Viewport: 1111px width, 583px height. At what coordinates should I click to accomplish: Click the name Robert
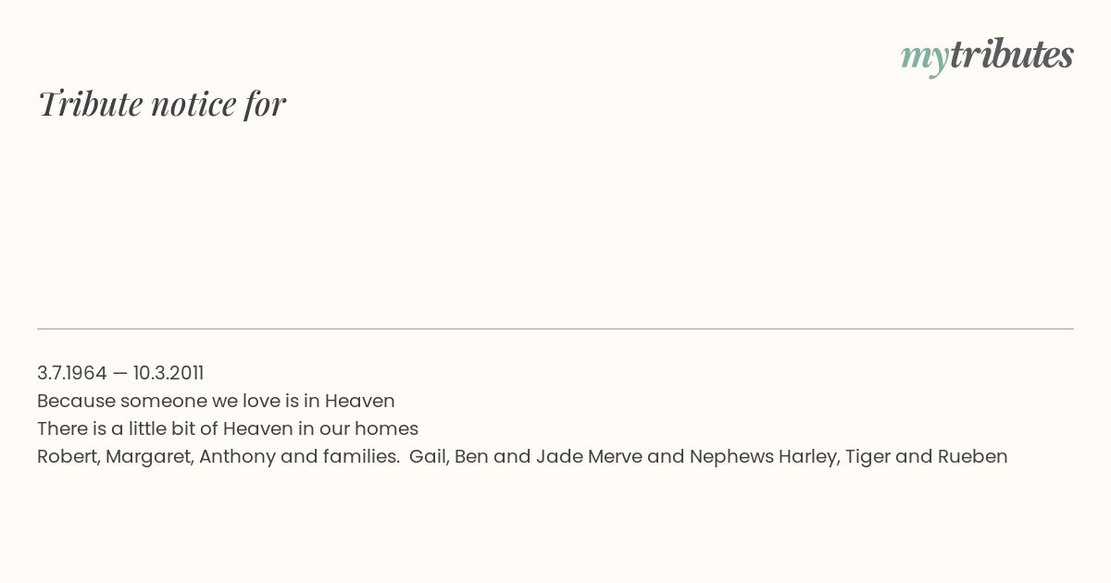point(68,456)
